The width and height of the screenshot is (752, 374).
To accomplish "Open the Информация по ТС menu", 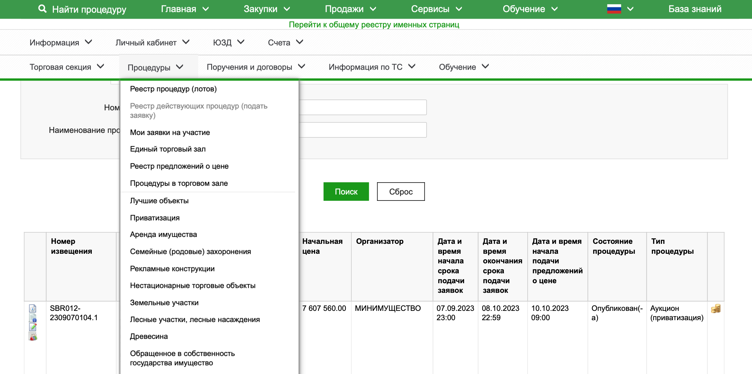I will pyautogui.click(x=372, y=67).
